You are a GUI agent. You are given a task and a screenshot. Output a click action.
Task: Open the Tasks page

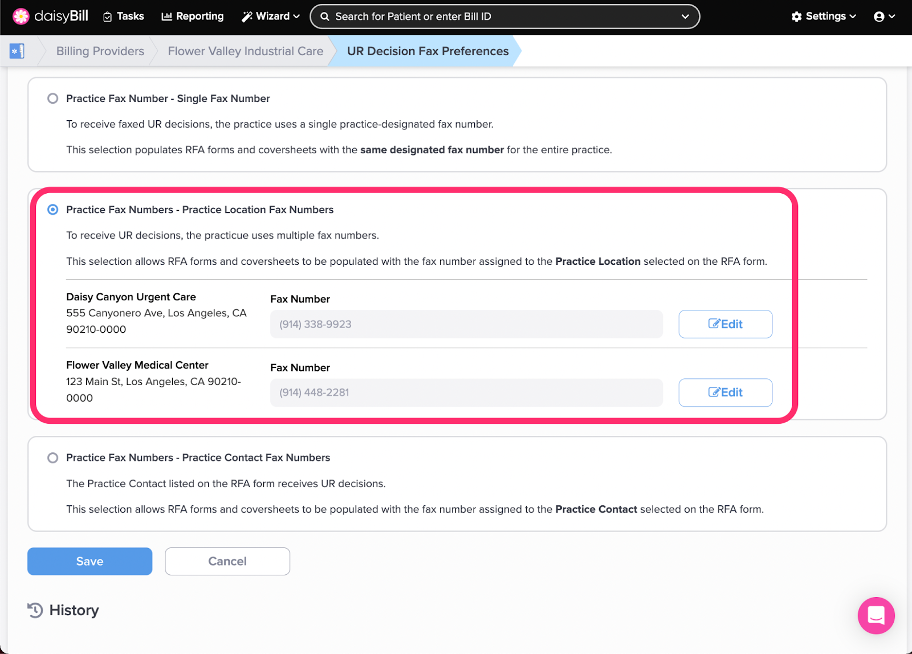[123, 17]
